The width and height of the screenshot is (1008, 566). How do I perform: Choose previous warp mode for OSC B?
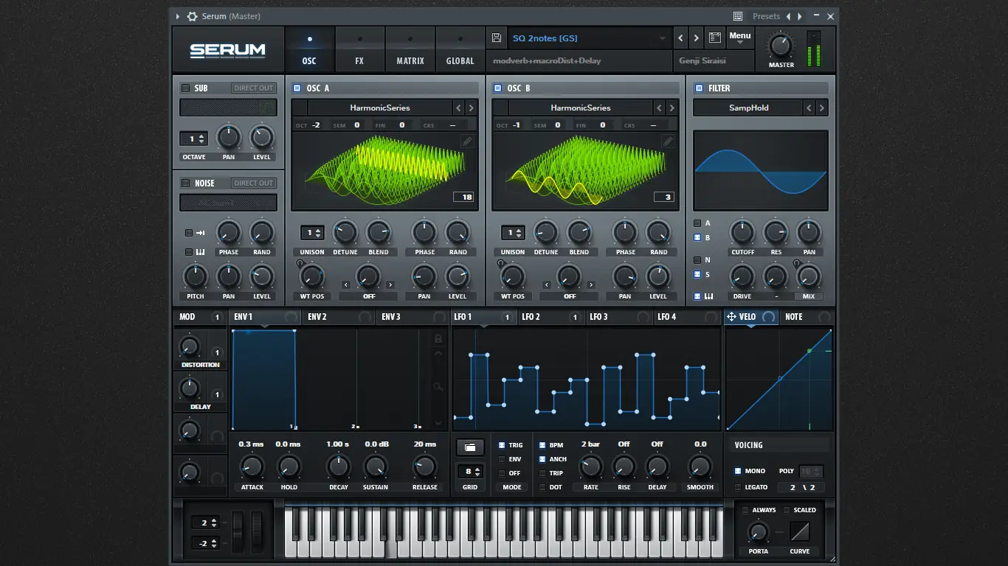546,284
